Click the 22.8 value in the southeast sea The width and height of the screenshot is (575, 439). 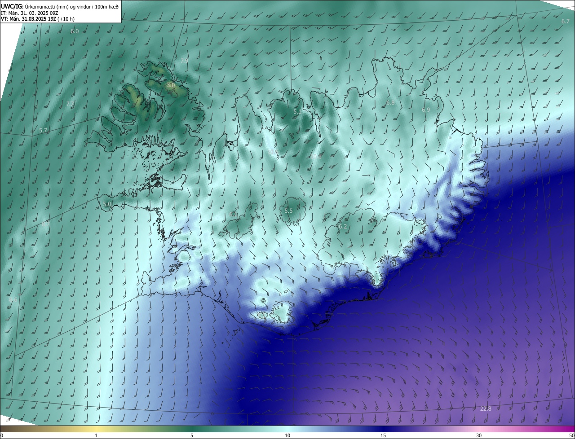pyautogui.click(x=486, y=409)
